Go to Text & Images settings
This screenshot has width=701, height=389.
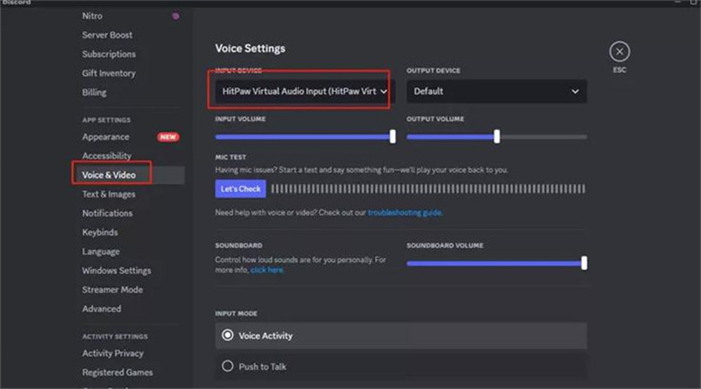109,194
